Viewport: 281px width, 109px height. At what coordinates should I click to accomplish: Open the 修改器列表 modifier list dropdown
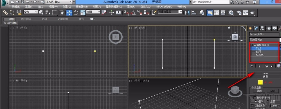[265, 40]
